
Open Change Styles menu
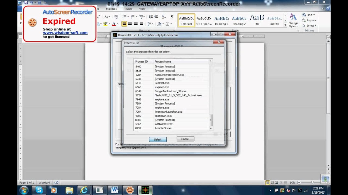pos(293,21)
